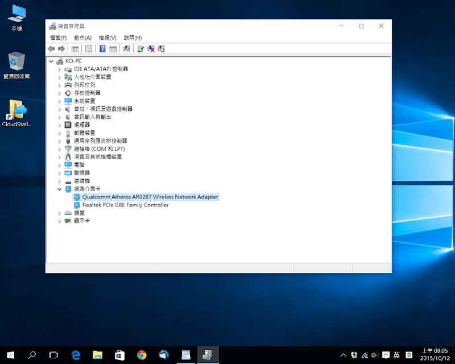Collapse the KO-PC root node
This screenshot has height=364, width=455.
point(52,61)
